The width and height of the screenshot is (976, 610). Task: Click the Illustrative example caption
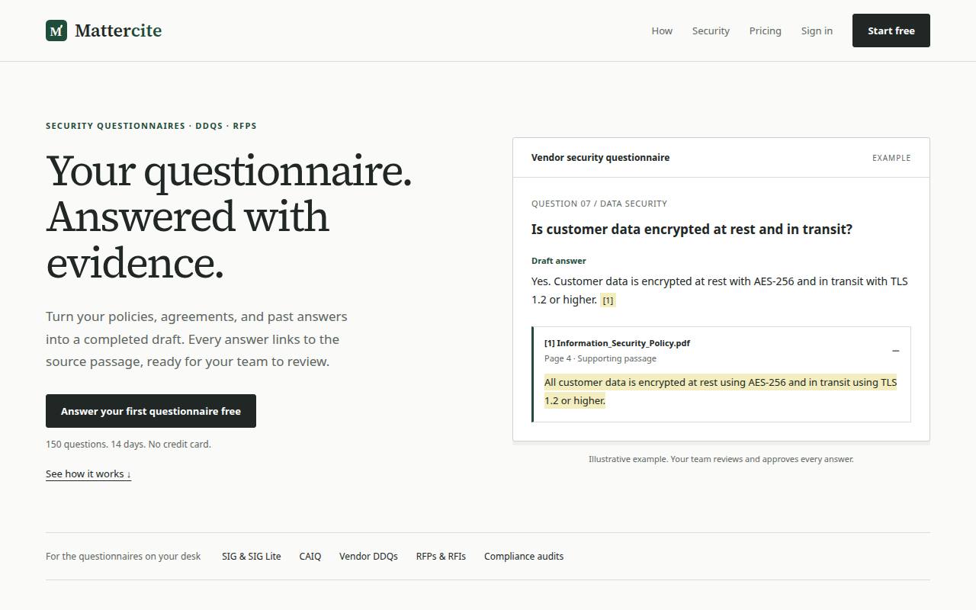pos(721,459)
